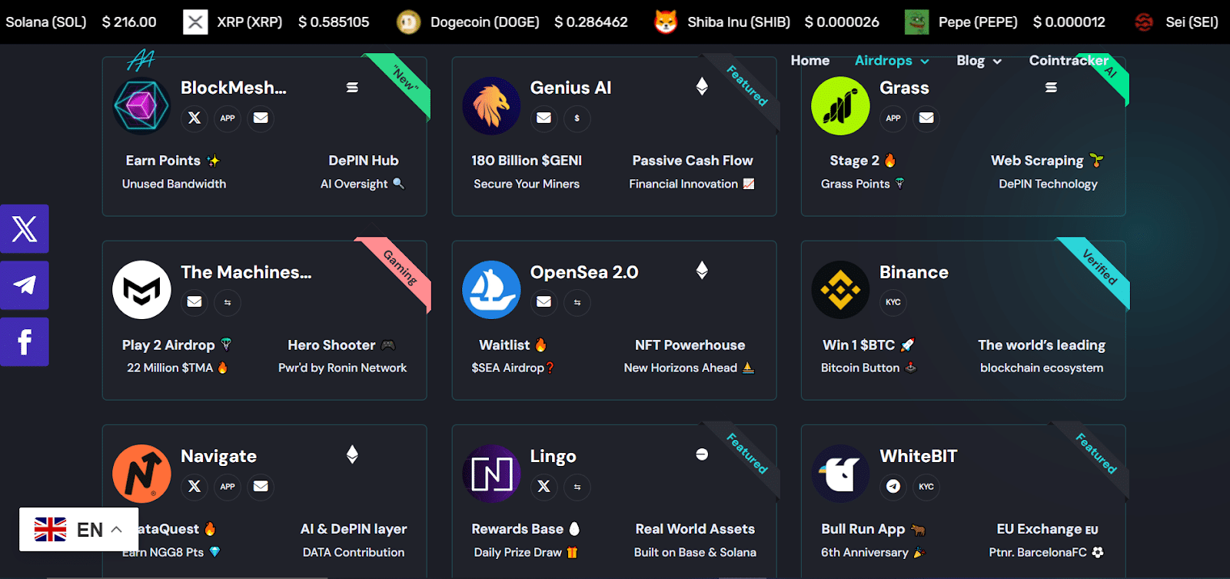Click the Navigate email icon
The height and width of the screenshot is (579, 1230).
[x=261, y=486]
